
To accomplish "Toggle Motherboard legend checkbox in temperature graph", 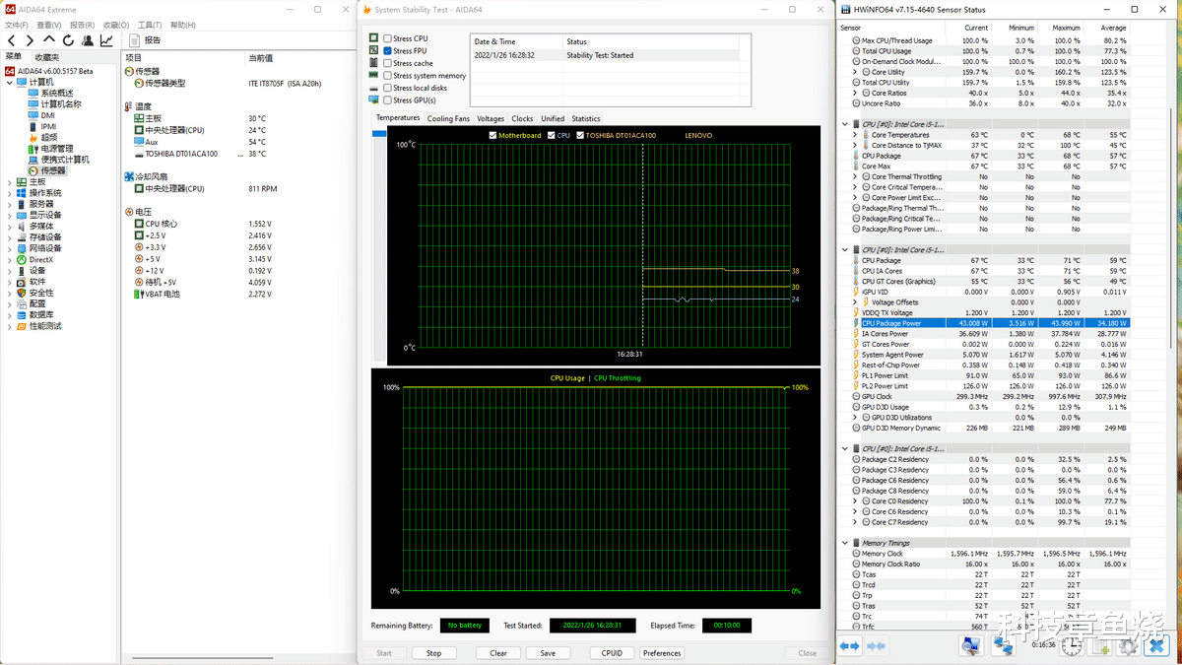I will (x=493, y=135).
